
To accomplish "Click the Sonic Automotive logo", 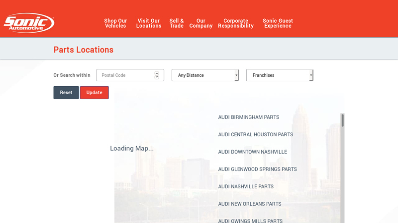I will [x=29, y=23].
